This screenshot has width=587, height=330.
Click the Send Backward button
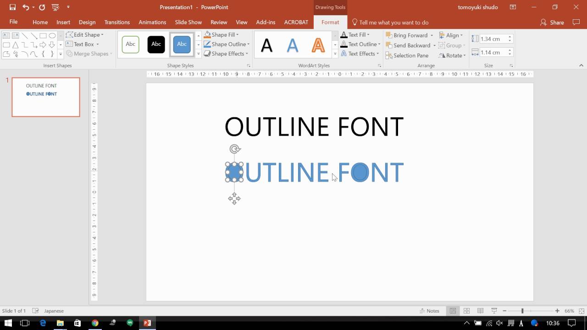coord(408,45)
